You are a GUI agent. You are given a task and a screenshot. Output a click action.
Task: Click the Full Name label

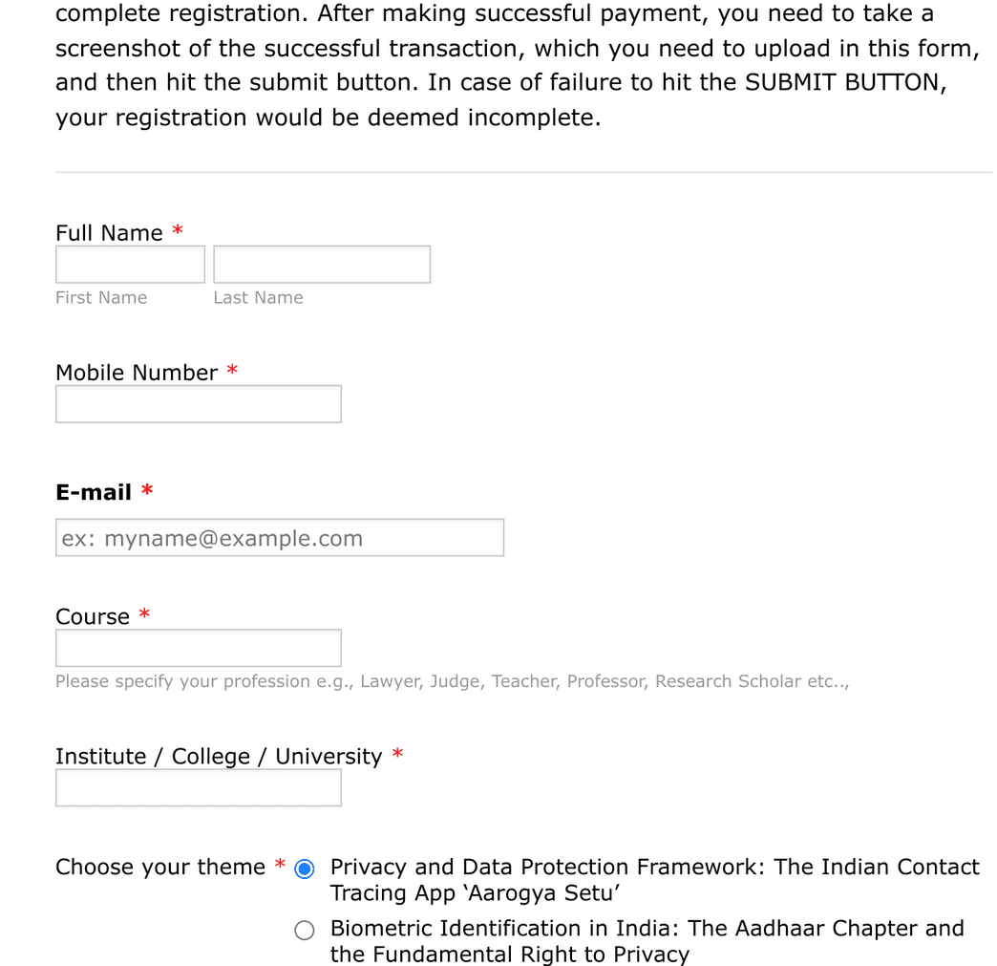tap(109, 232)
